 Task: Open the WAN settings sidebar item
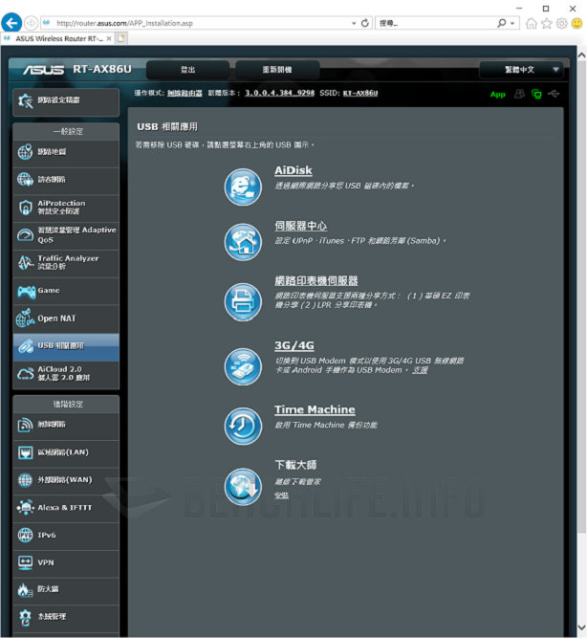(66, 480)
